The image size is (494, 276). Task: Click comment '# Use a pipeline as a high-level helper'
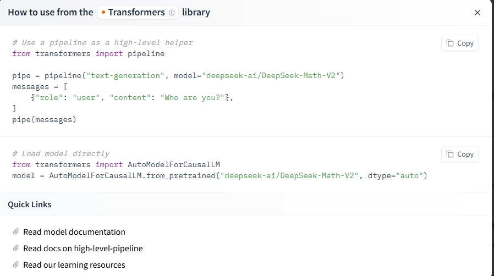pyautogui.click(x=102, y=42)
